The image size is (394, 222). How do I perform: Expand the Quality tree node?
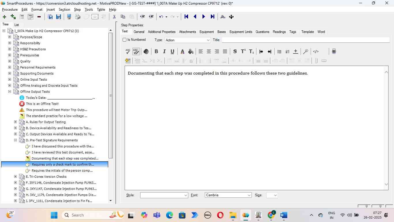10,61
